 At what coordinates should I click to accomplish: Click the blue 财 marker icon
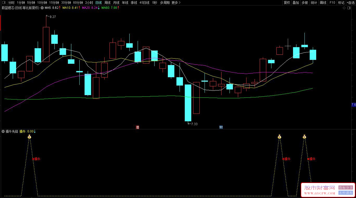click(x=221, y=127)
